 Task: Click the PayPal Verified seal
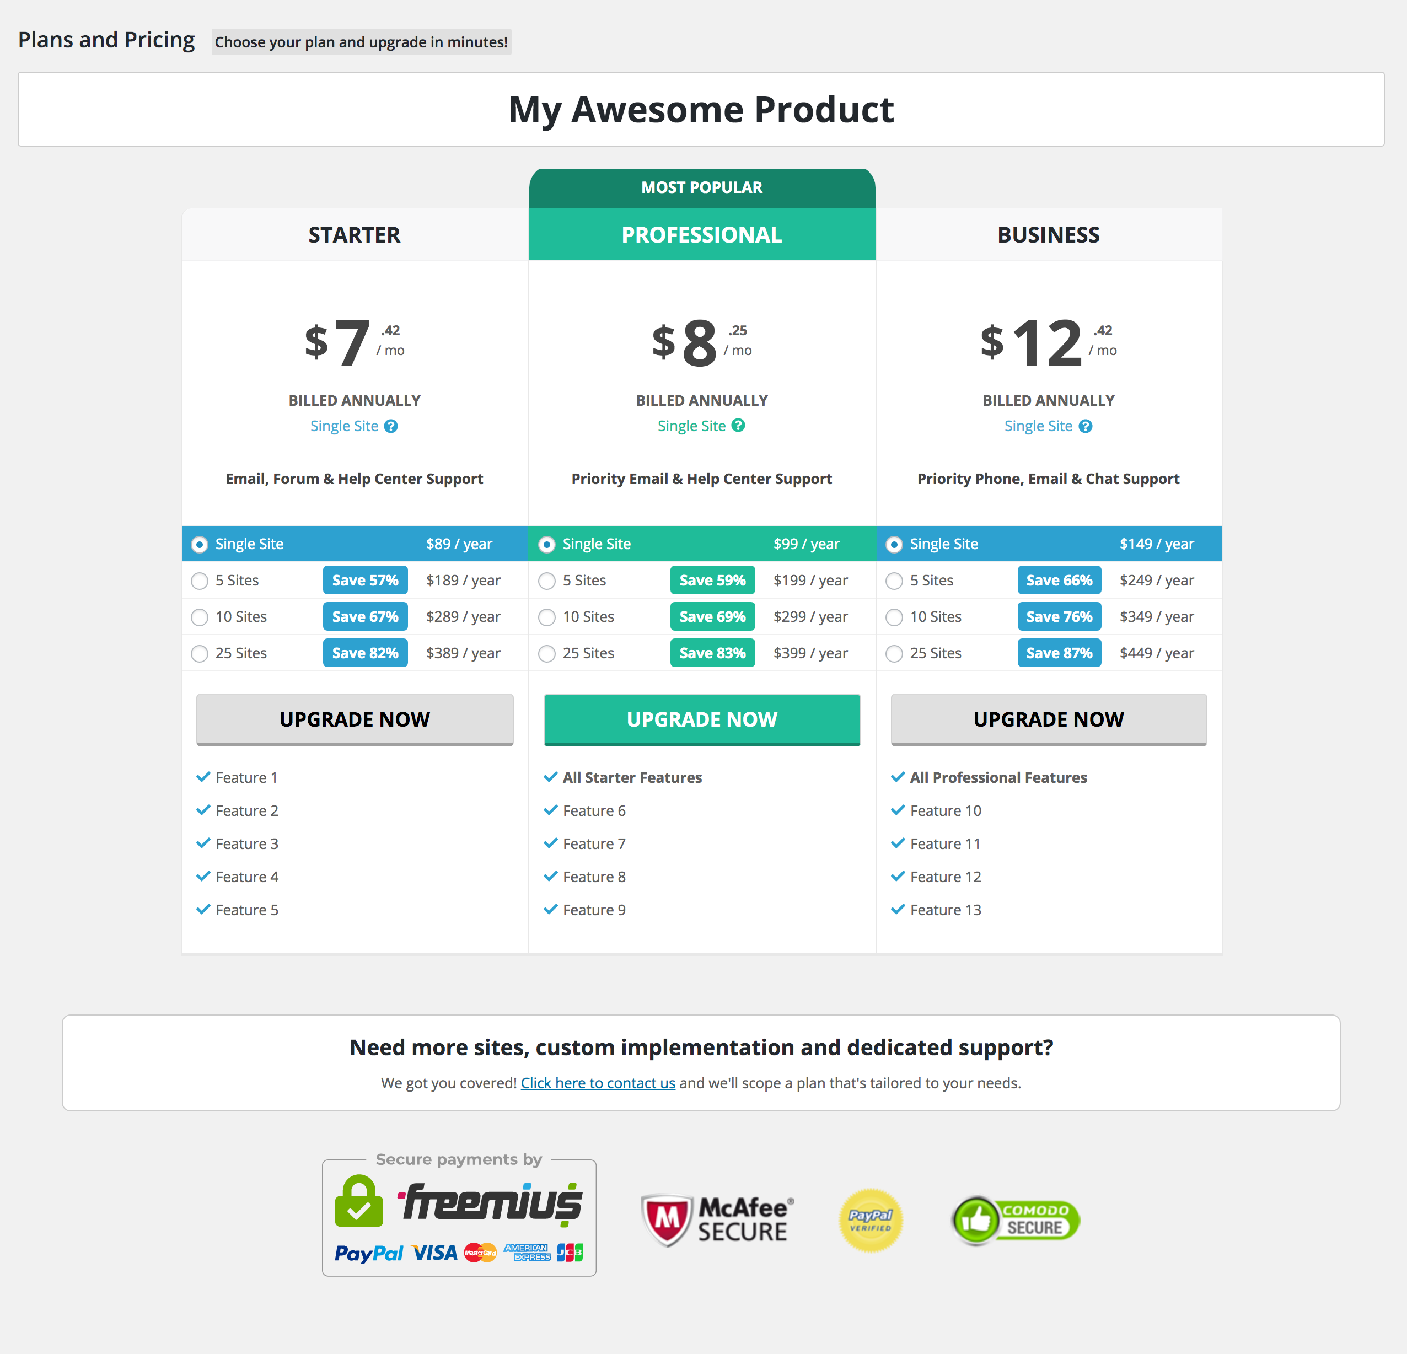pos(870,1219)
